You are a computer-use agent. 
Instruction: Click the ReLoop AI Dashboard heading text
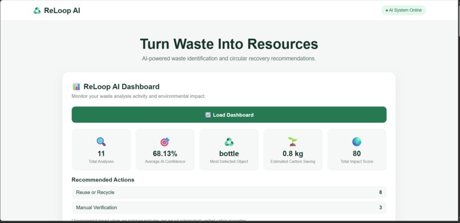pos(122,86)
